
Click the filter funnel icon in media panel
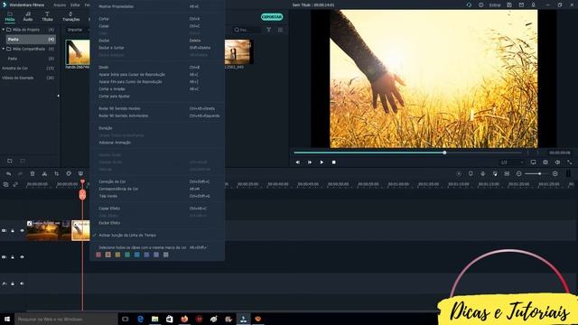(269, 30)
